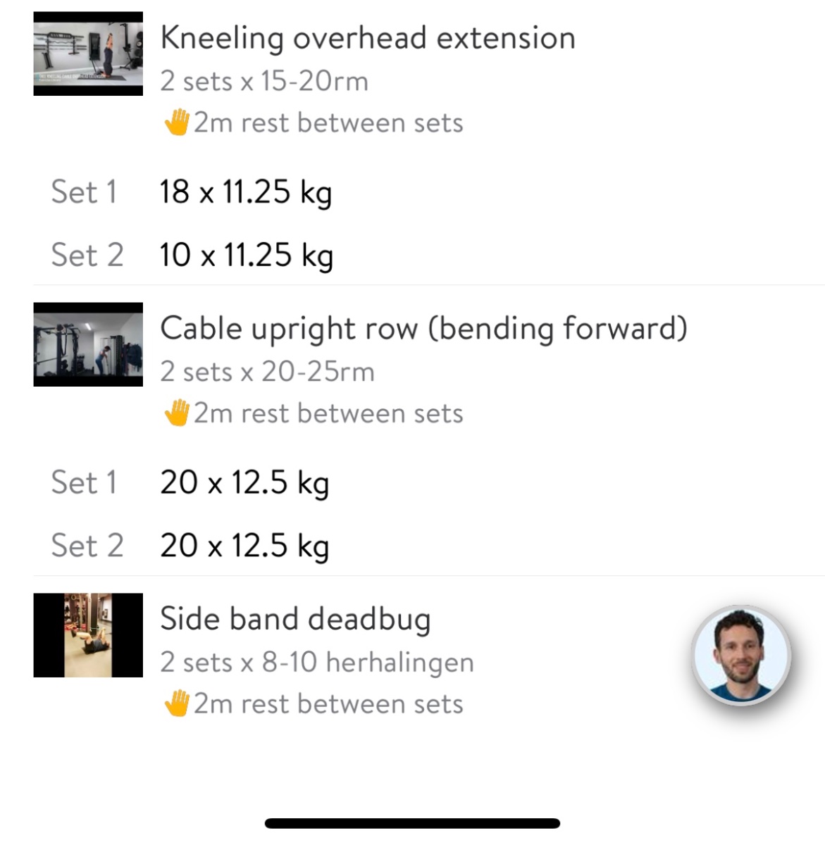Tap the 2 sets x 8-10 herhalingen text
This screenshot has height=845, width=825.
click(316, 663)
